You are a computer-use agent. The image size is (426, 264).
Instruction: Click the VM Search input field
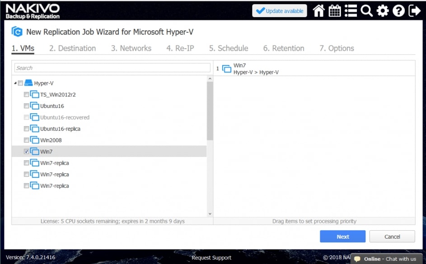(112, 68)
